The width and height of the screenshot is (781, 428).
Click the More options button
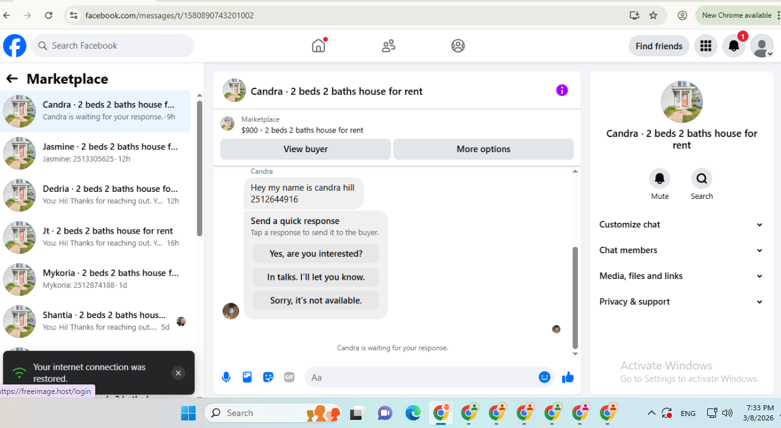click(x=483, y=149)
